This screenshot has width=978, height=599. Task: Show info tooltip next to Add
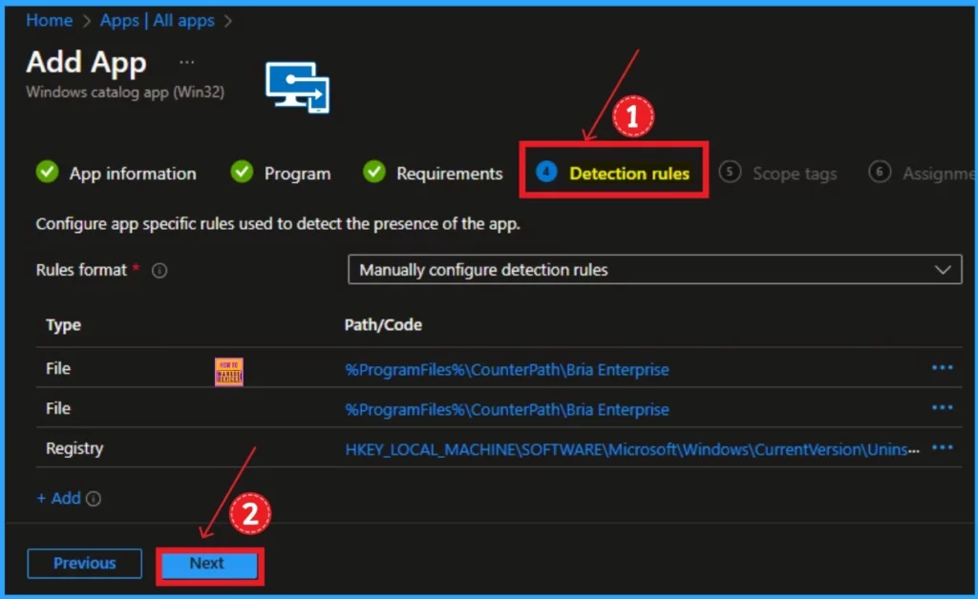(x=94, y=499)
